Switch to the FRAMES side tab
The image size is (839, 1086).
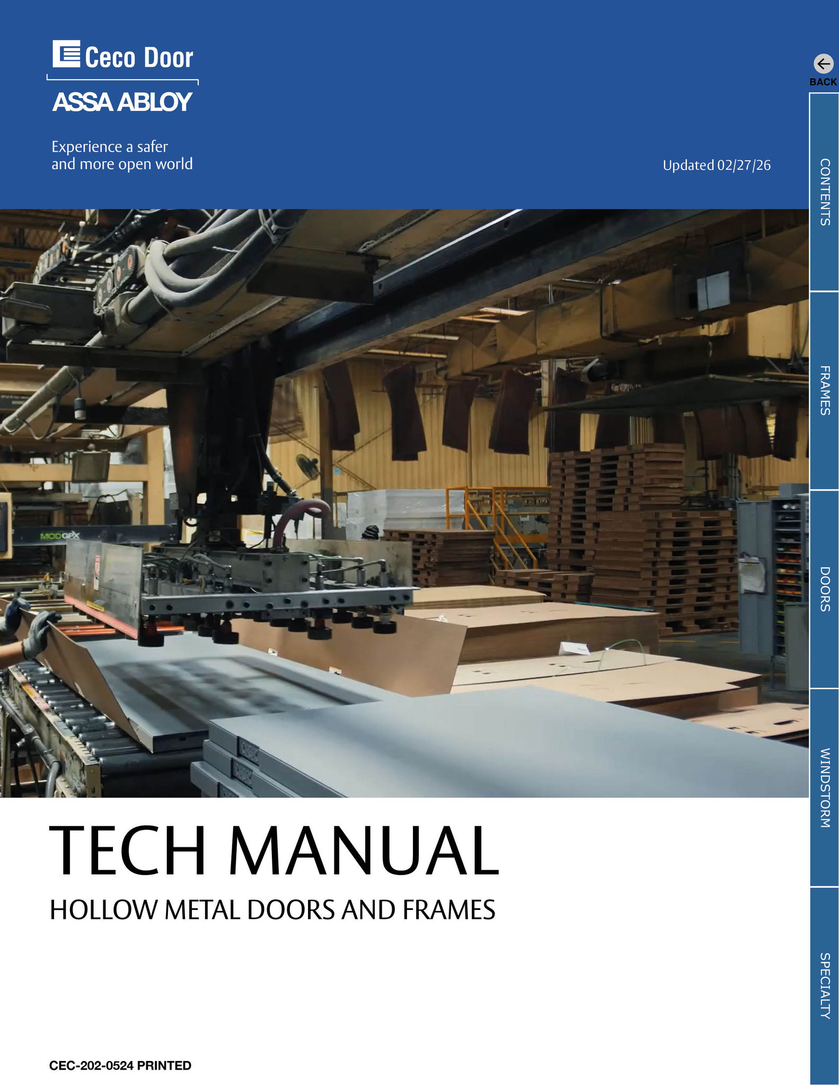[824, 390]
